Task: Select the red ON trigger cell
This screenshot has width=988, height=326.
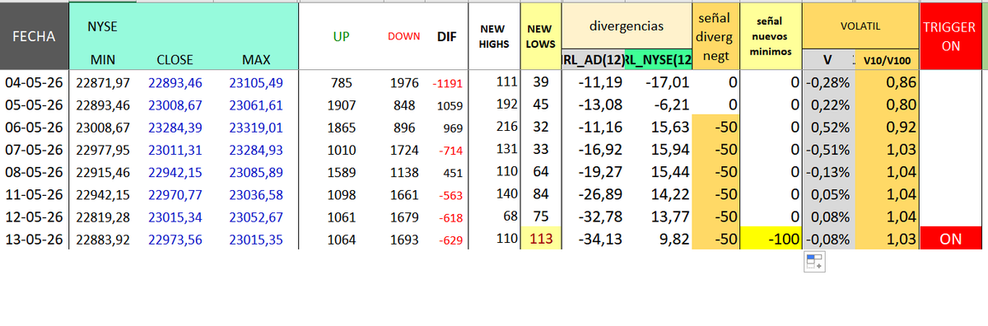Action: [950, 240]
